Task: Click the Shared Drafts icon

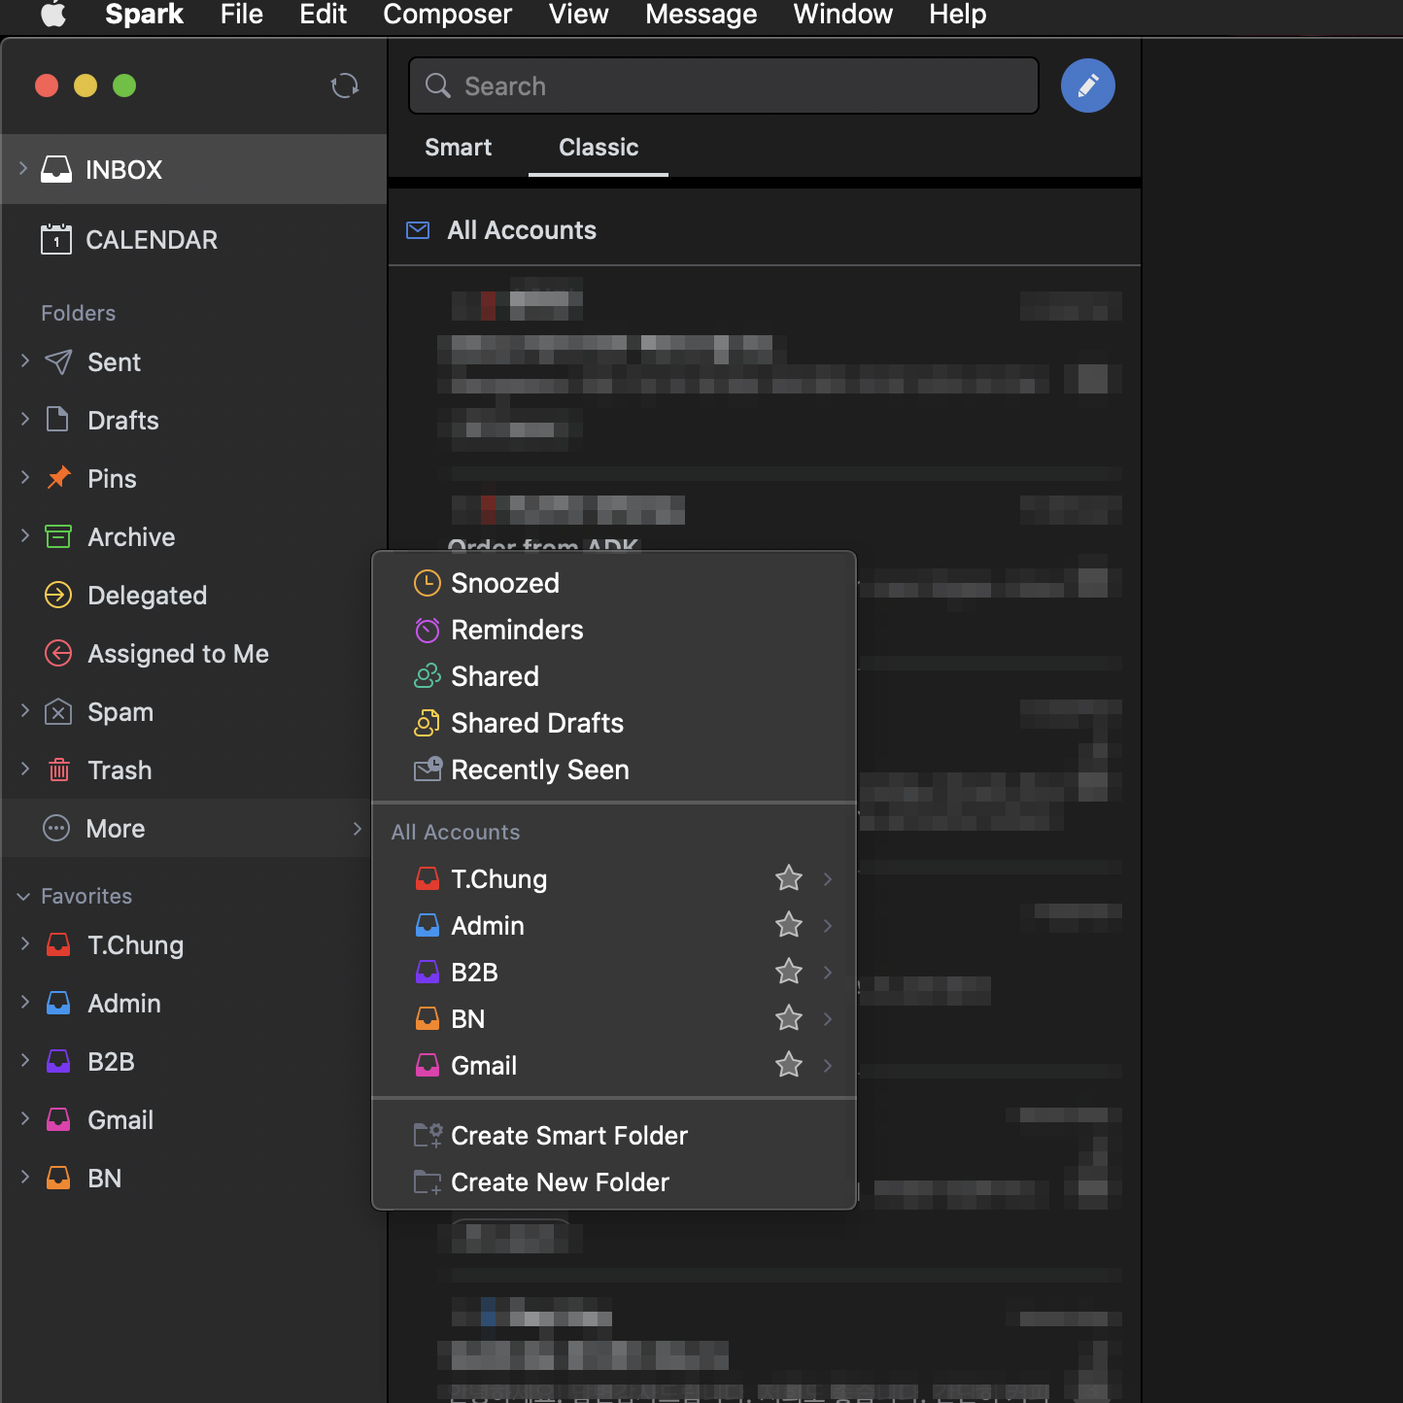Action: click(428, 723)
